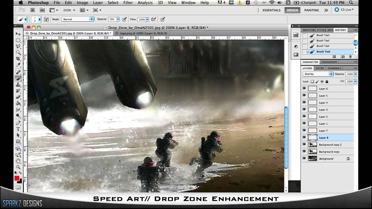The height and width of the screenshot is (209, 372).
Task: Select the Healing Brush tool
Action: tap(18, 72)
